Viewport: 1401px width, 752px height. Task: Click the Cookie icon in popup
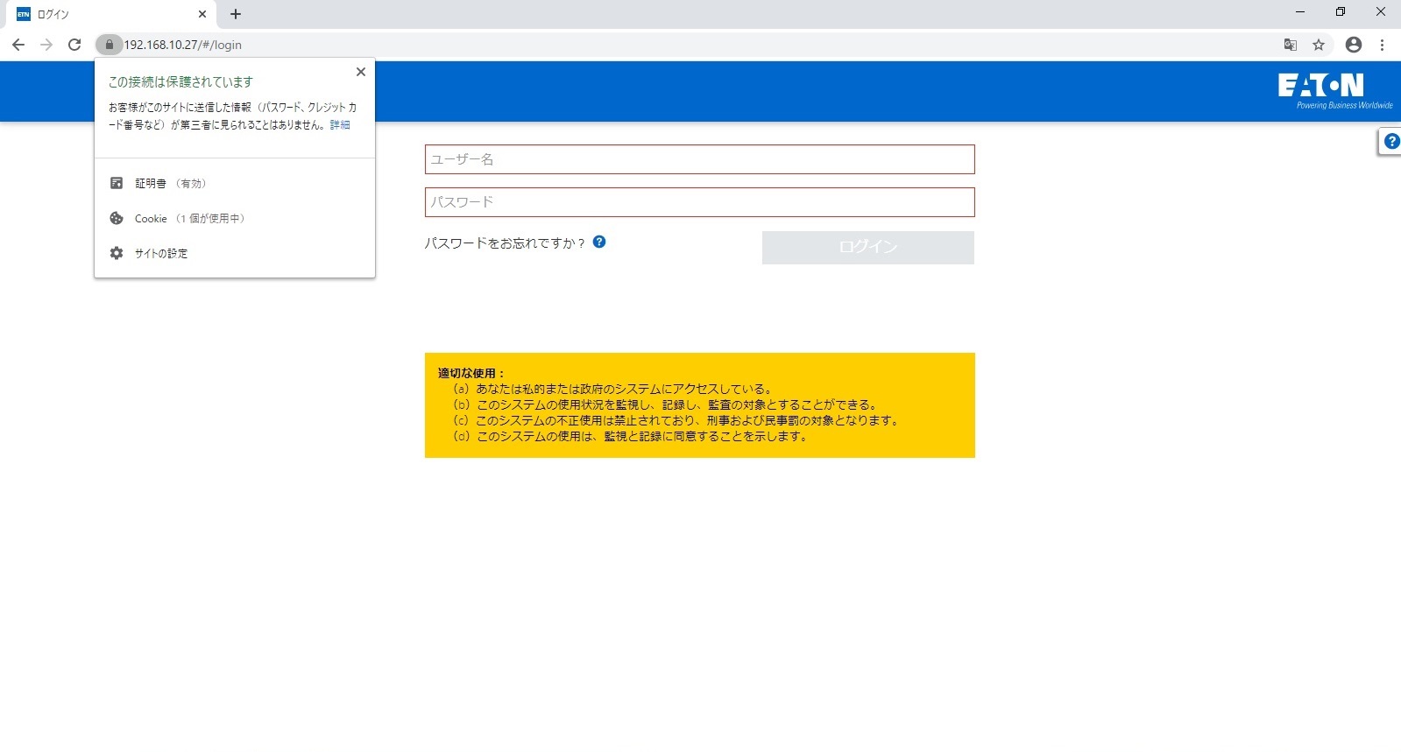[x=117, y=218]
